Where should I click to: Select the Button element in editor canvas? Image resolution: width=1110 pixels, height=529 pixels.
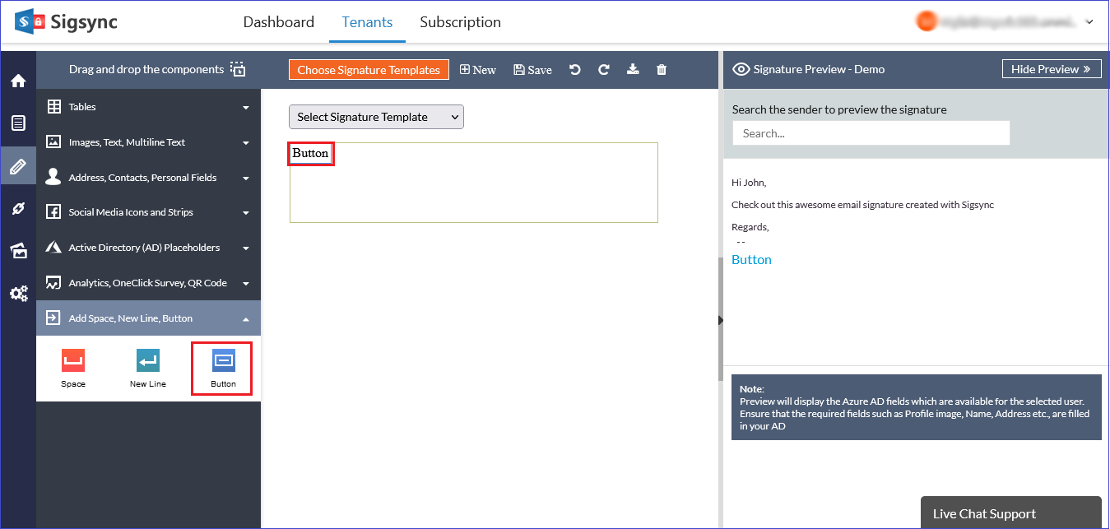tap(310, 154)
